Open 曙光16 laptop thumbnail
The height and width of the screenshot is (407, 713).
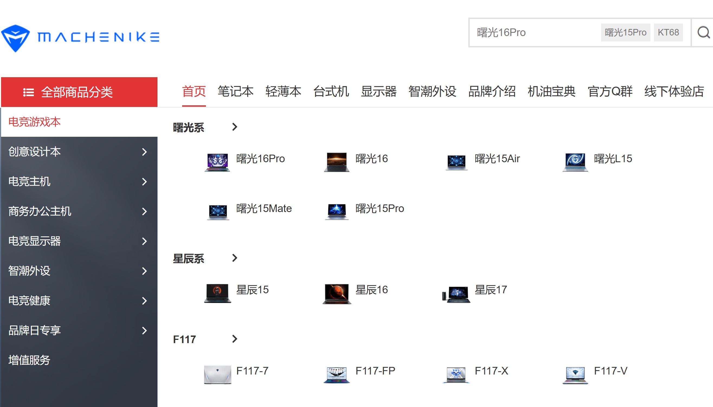pos(337,162)
